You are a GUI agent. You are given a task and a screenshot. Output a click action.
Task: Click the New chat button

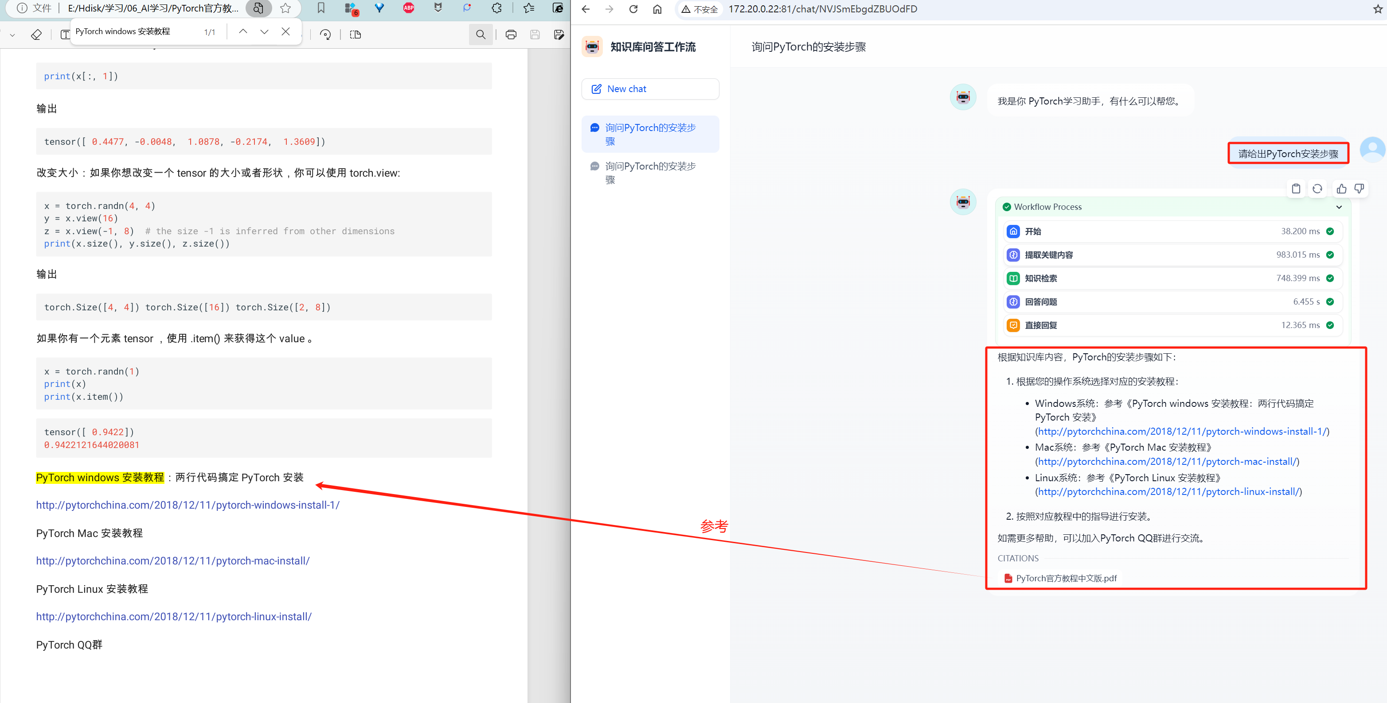tap(650, 89)
